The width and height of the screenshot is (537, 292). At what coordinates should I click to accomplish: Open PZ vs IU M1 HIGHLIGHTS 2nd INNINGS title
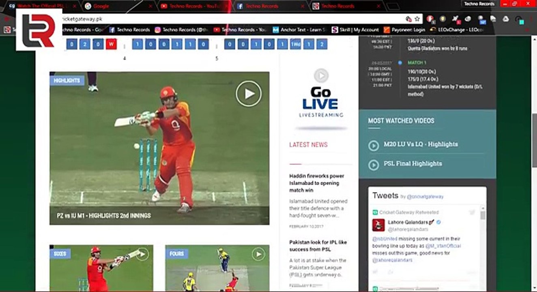coord(103,215)
